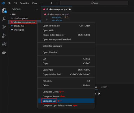Open the File menu
The height and width of the screenshot is (113, 134).
coord(9,3)
